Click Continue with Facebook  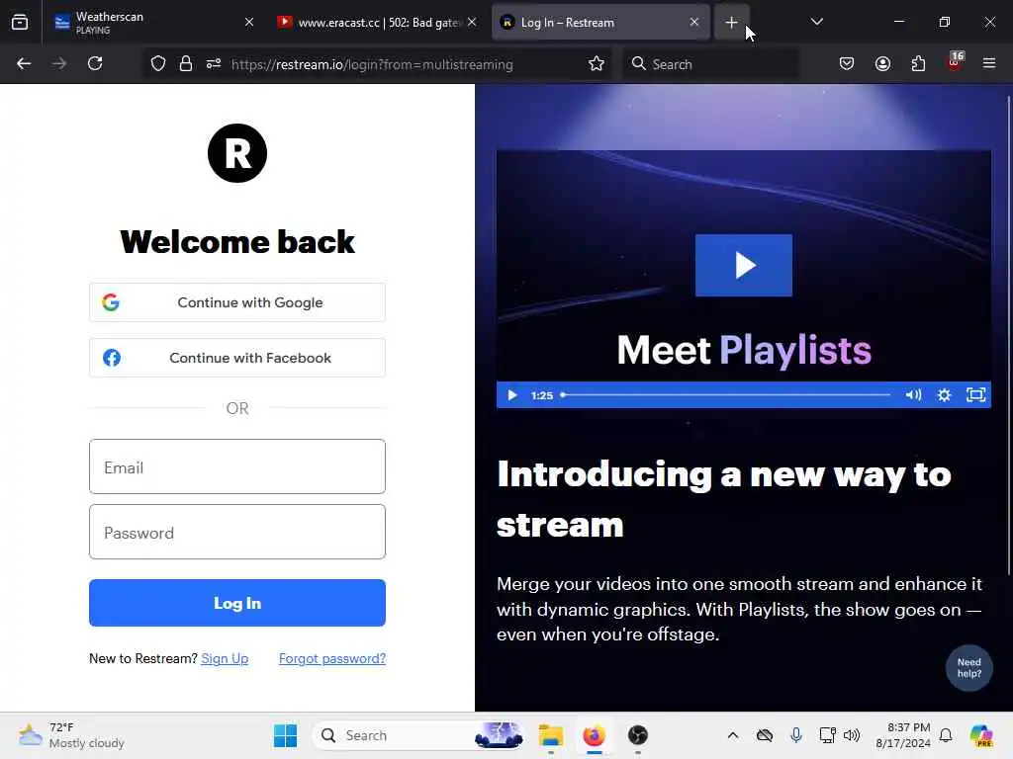[237, 358]
